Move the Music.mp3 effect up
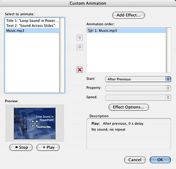This screenshot has width=176, height=169. click(80, 38)
